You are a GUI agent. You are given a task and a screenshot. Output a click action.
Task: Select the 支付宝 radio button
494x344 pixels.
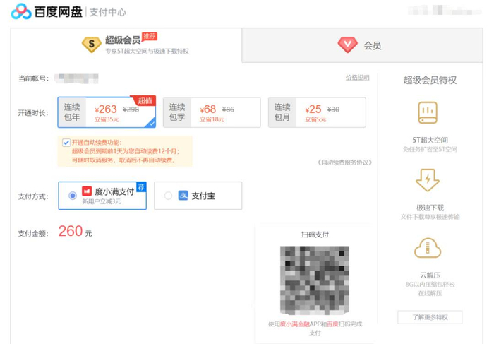click(x=168, y=196)
